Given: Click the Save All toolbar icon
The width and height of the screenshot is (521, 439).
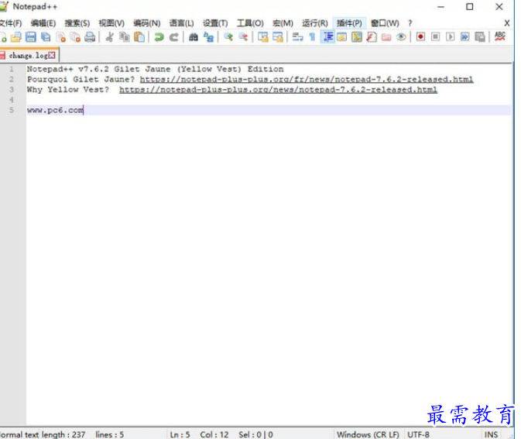Looking at the screenshot, I should tap(46, 37).
